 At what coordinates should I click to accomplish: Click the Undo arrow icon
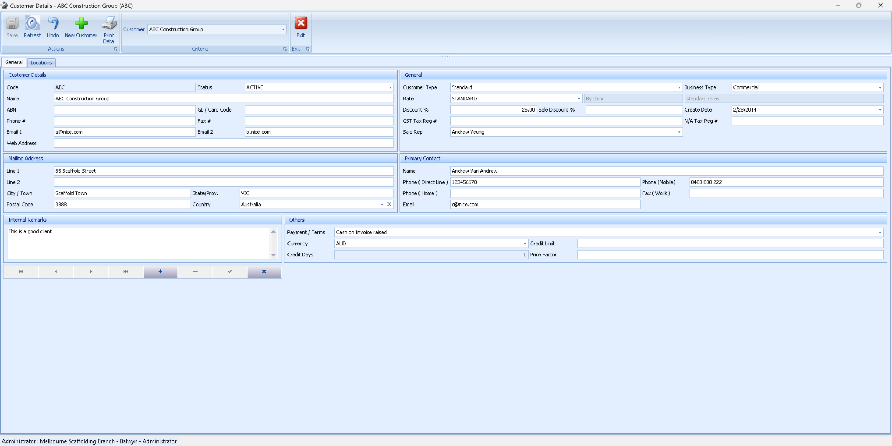click(53, 24)
